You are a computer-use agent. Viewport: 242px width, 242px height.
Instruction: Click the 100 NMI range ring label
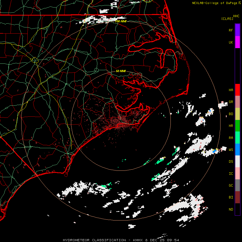pyautogui.click(x=121, y=21)
